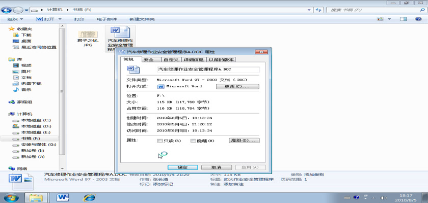The image size is (428, 203).
Task: Switch to the 详细信息 tab
Action: click(194, 60)
